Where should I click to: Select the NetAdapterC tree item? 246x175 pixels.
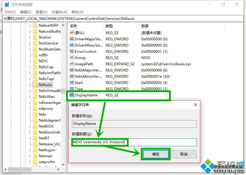(50, 120)
